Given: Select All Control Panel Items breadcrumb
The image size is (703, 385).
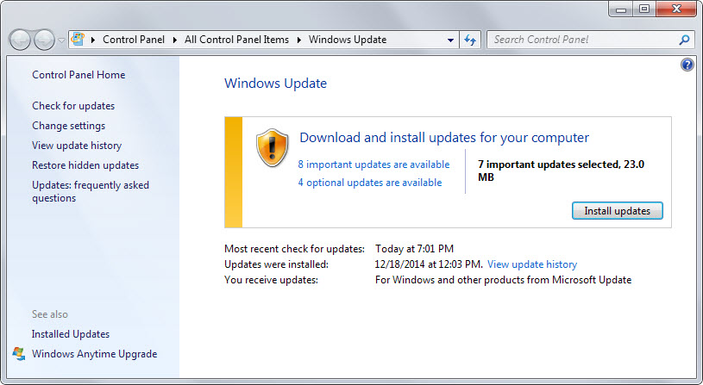Looking at the screenshot, I should (236, 40).
